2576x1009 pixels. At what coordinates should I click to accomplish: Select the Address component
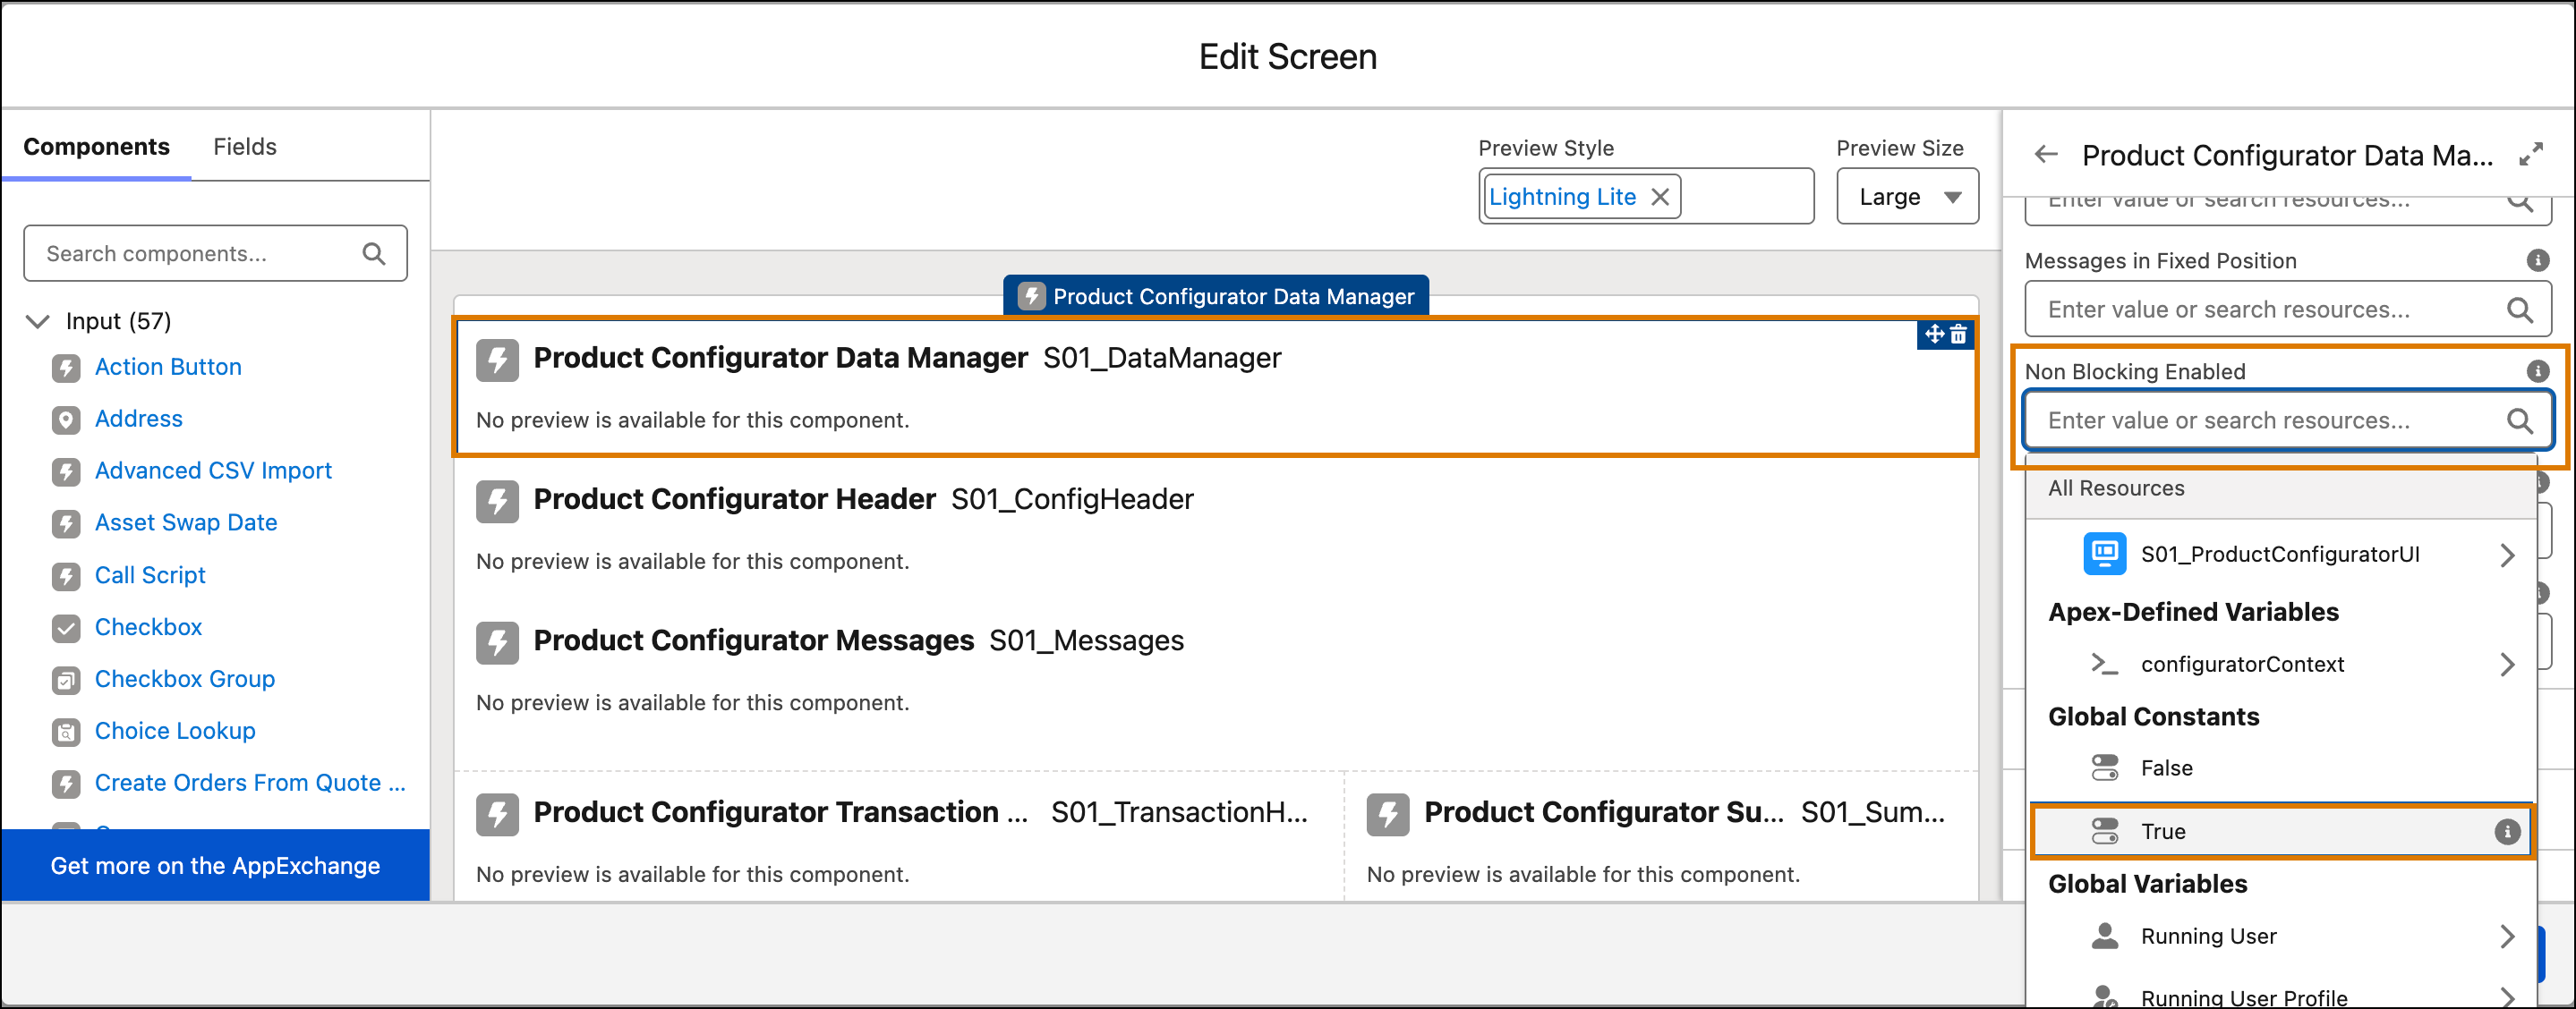139,419
